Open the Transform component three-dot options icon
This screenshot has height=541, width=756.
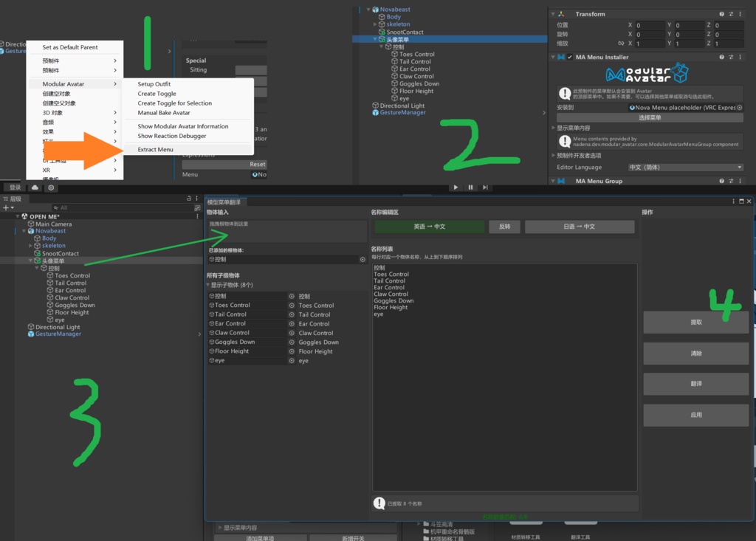[x=740, y=14]
